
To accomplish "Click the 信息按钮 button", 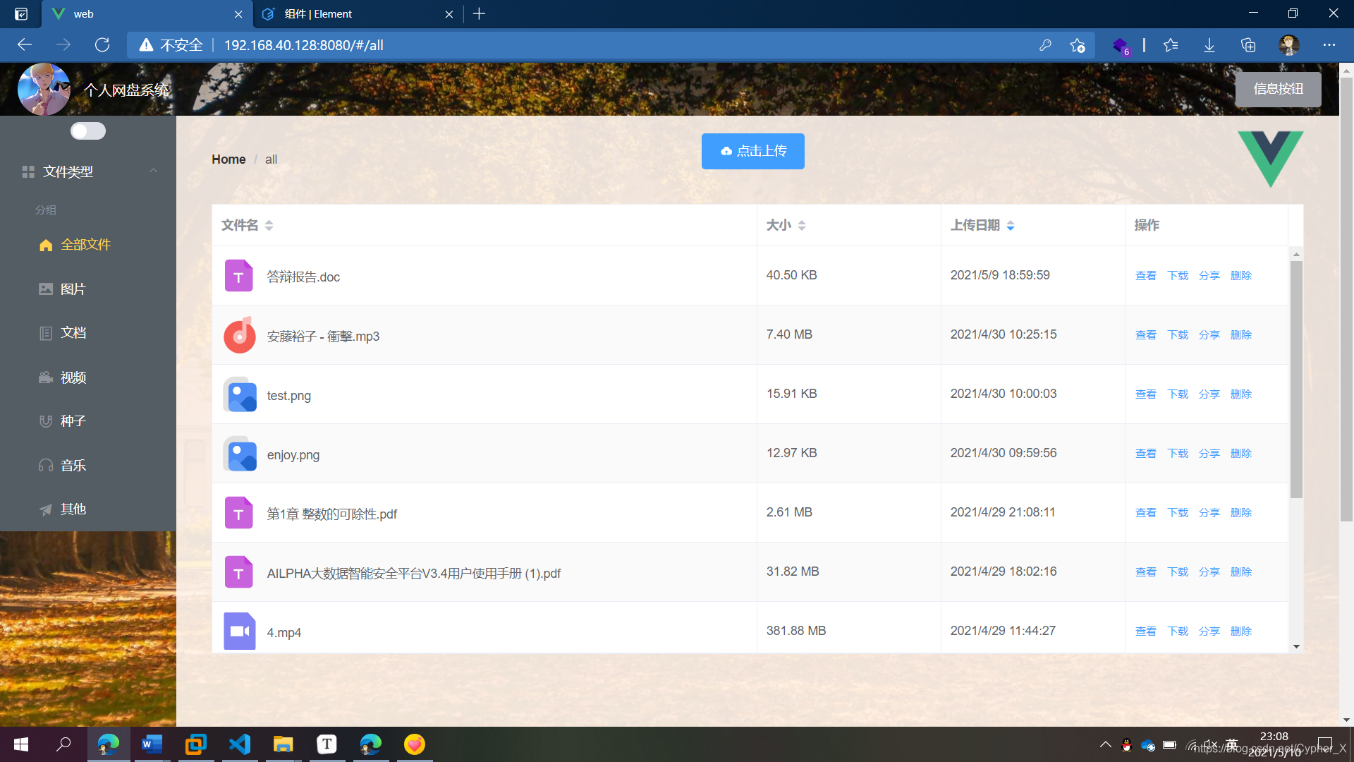I will click(1278, 90).
